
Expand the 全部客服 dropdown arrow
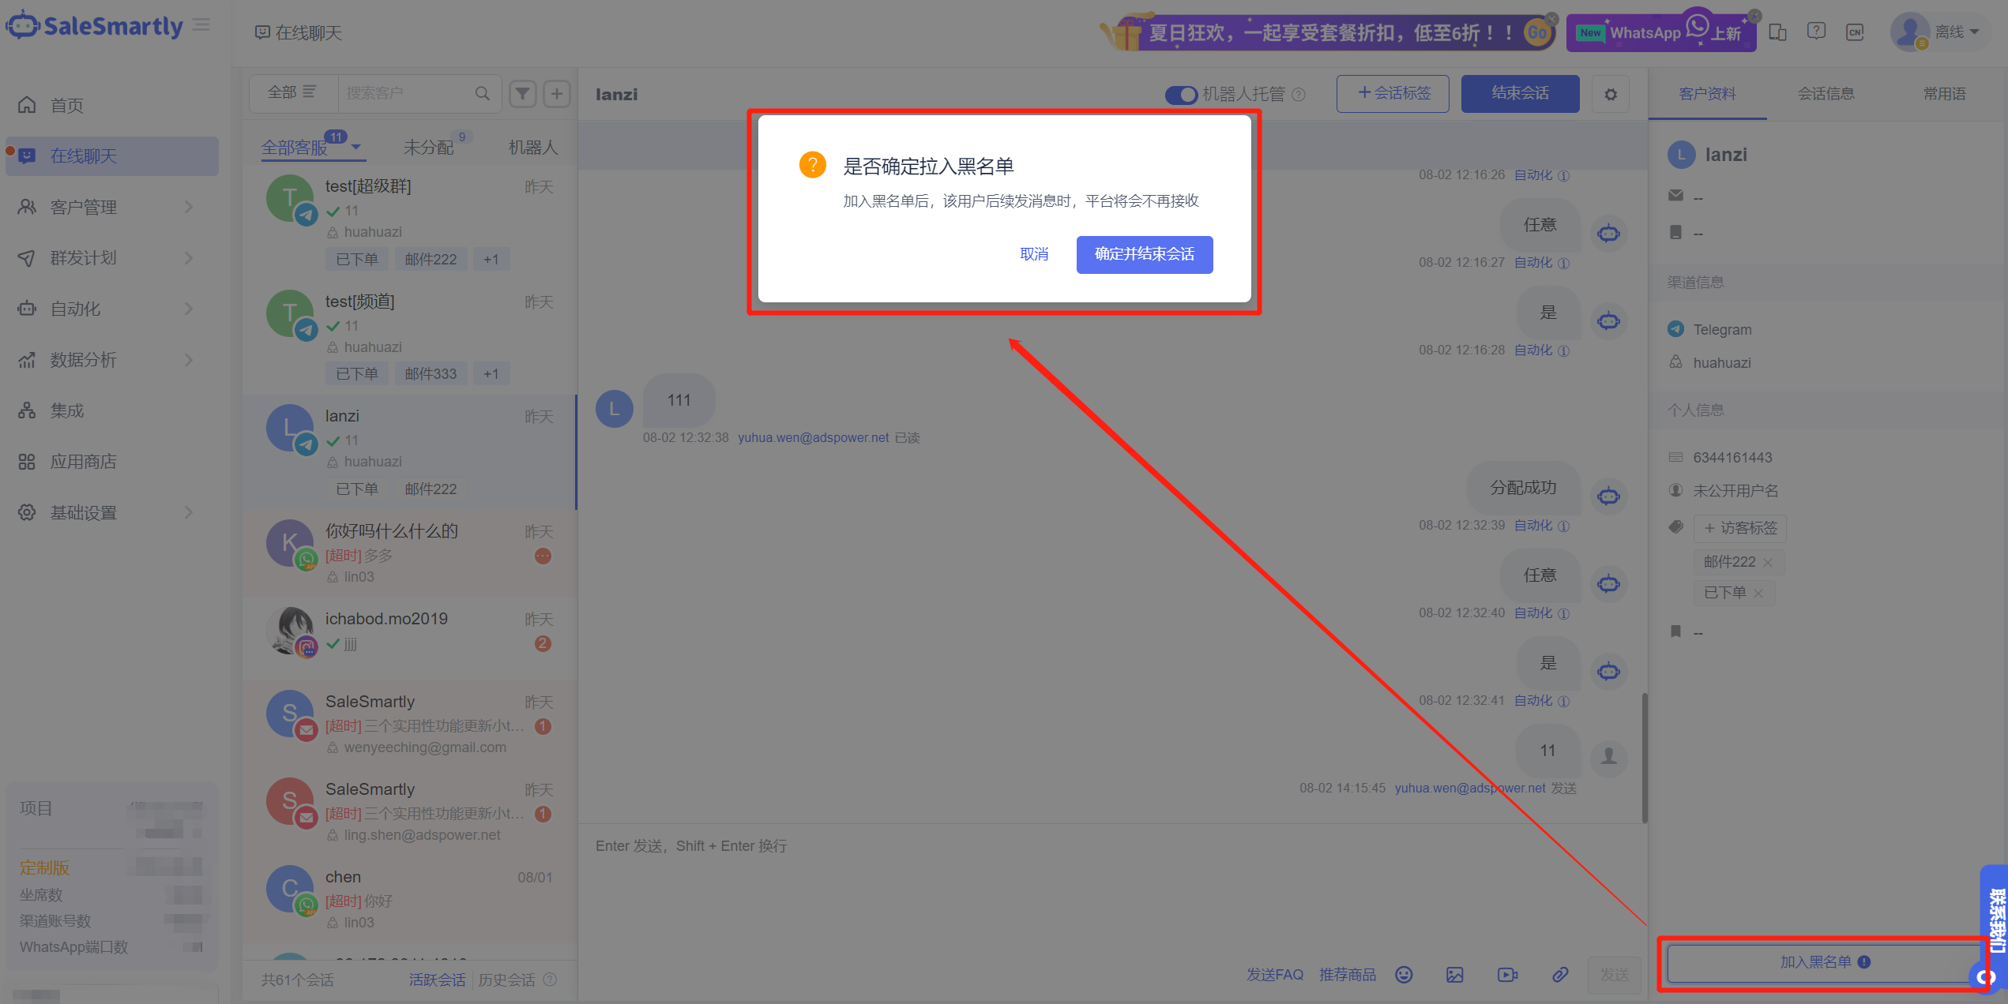point(356,148)
